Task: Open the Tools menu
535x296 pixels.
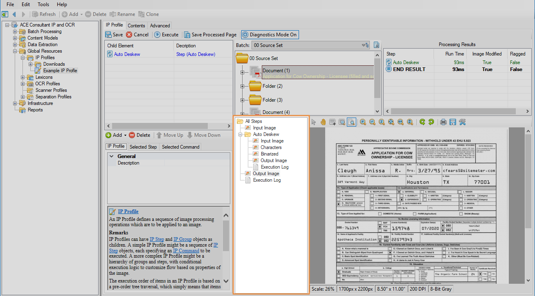Action: (x=43, y=4)
